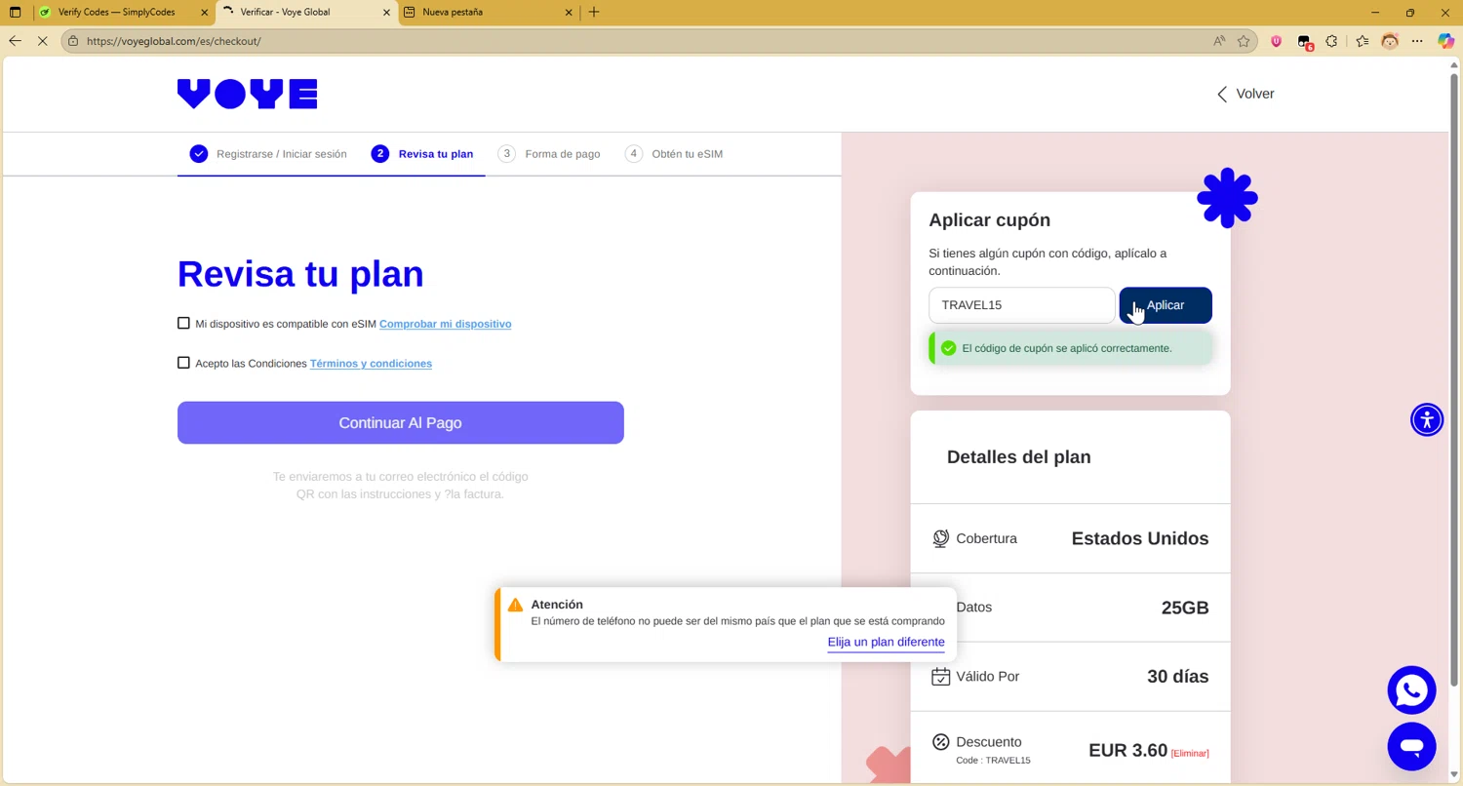
Task: Click the site info padlock icon
Action: 73,41
